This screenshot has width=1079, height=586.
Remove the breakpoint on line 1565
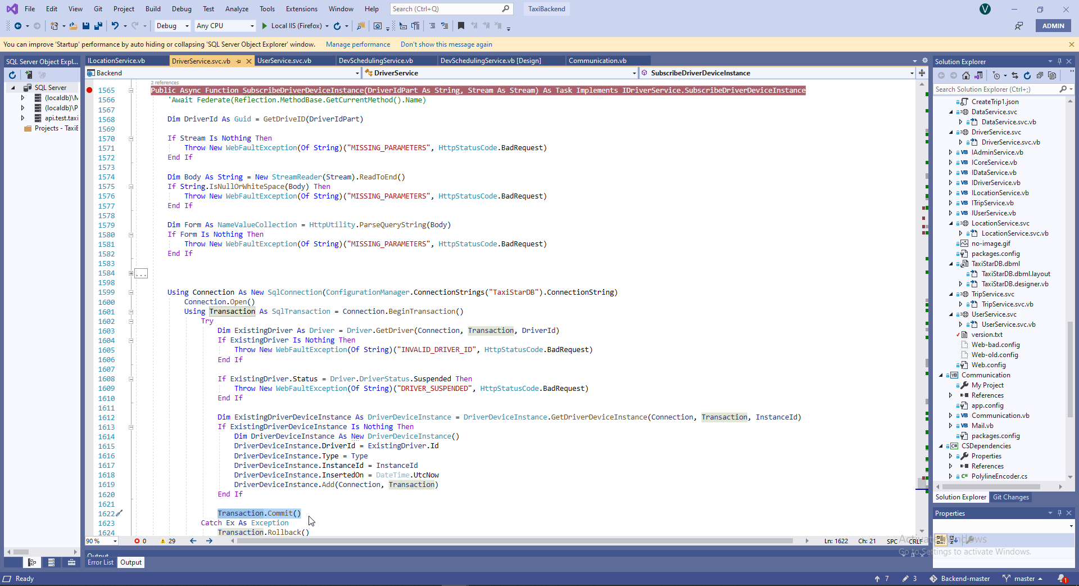tap(89, 90)
